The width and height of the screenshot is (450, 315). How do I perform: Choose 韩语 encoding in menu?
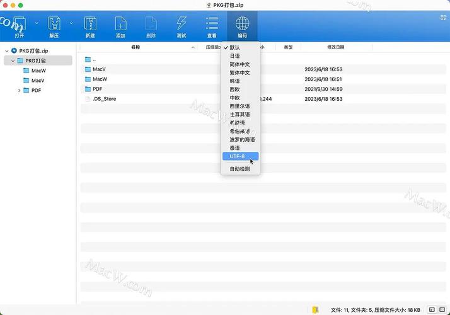point(241,81)
